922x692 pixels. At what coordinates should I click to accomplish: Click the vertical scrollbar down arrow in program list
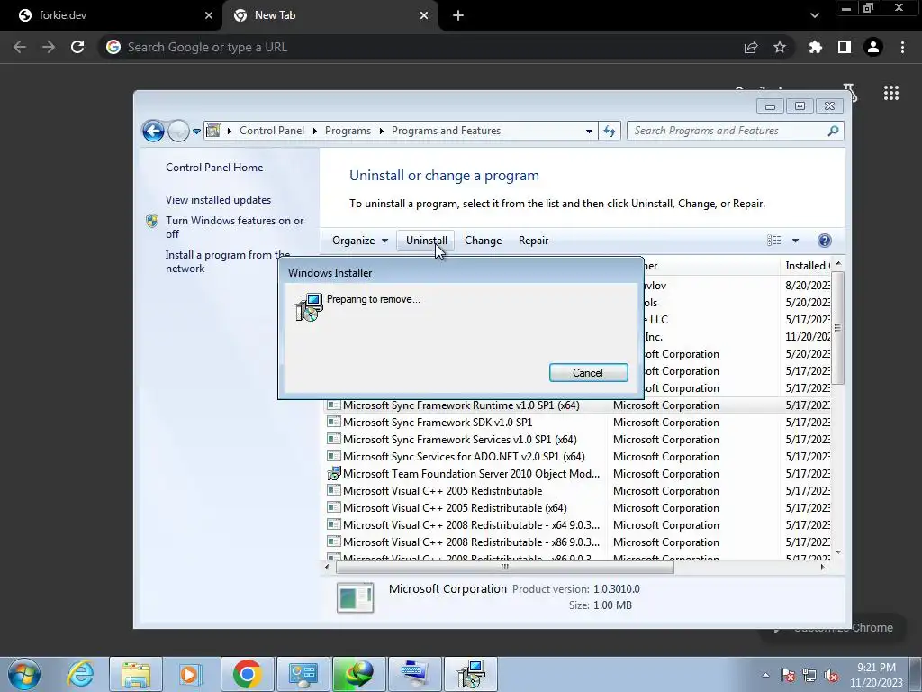[x=838, y=552]
